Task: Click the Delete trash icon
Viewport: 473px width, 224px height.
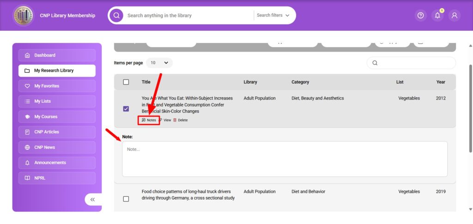Action: click(175, 120)
